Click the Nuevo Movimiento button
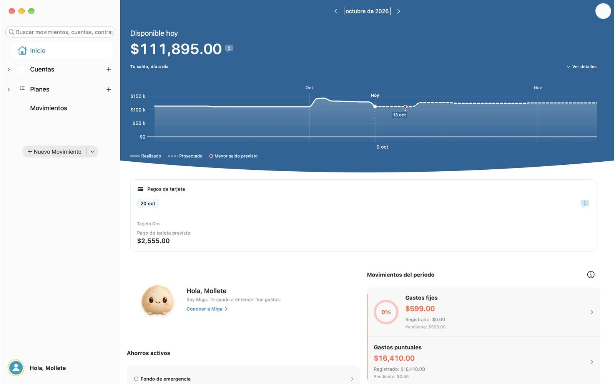Screen dimensions: 615x384 (x=55, y=152)
